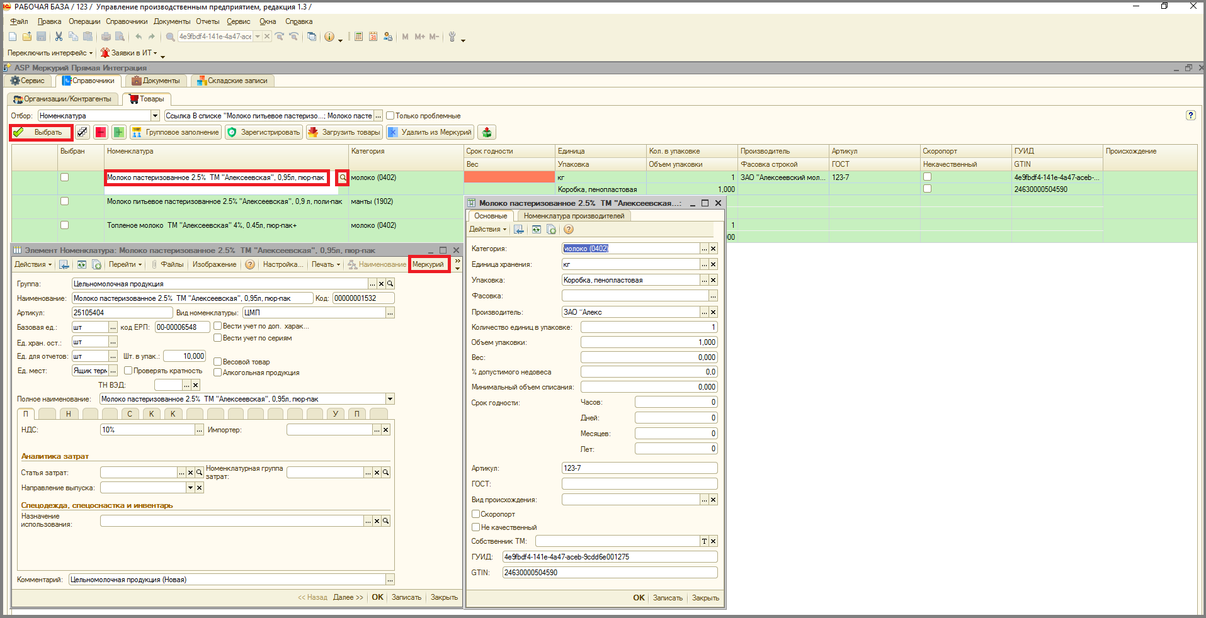Click the Undo arrow icon
This screenshot has height=618, width=1206.
coord(139,37)
